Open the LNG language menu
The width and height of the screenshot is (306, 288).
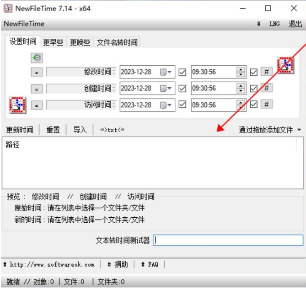click(274, 24)
